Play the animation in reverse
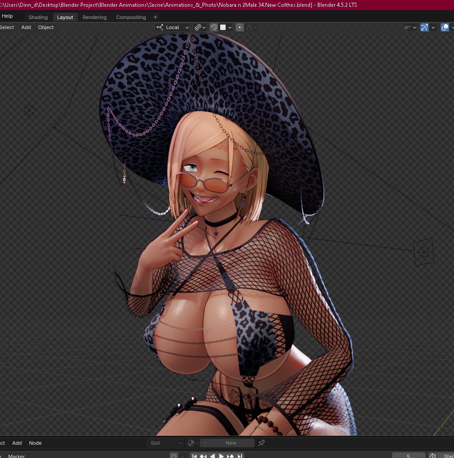The image size is (454, 458). pos(212,456)
